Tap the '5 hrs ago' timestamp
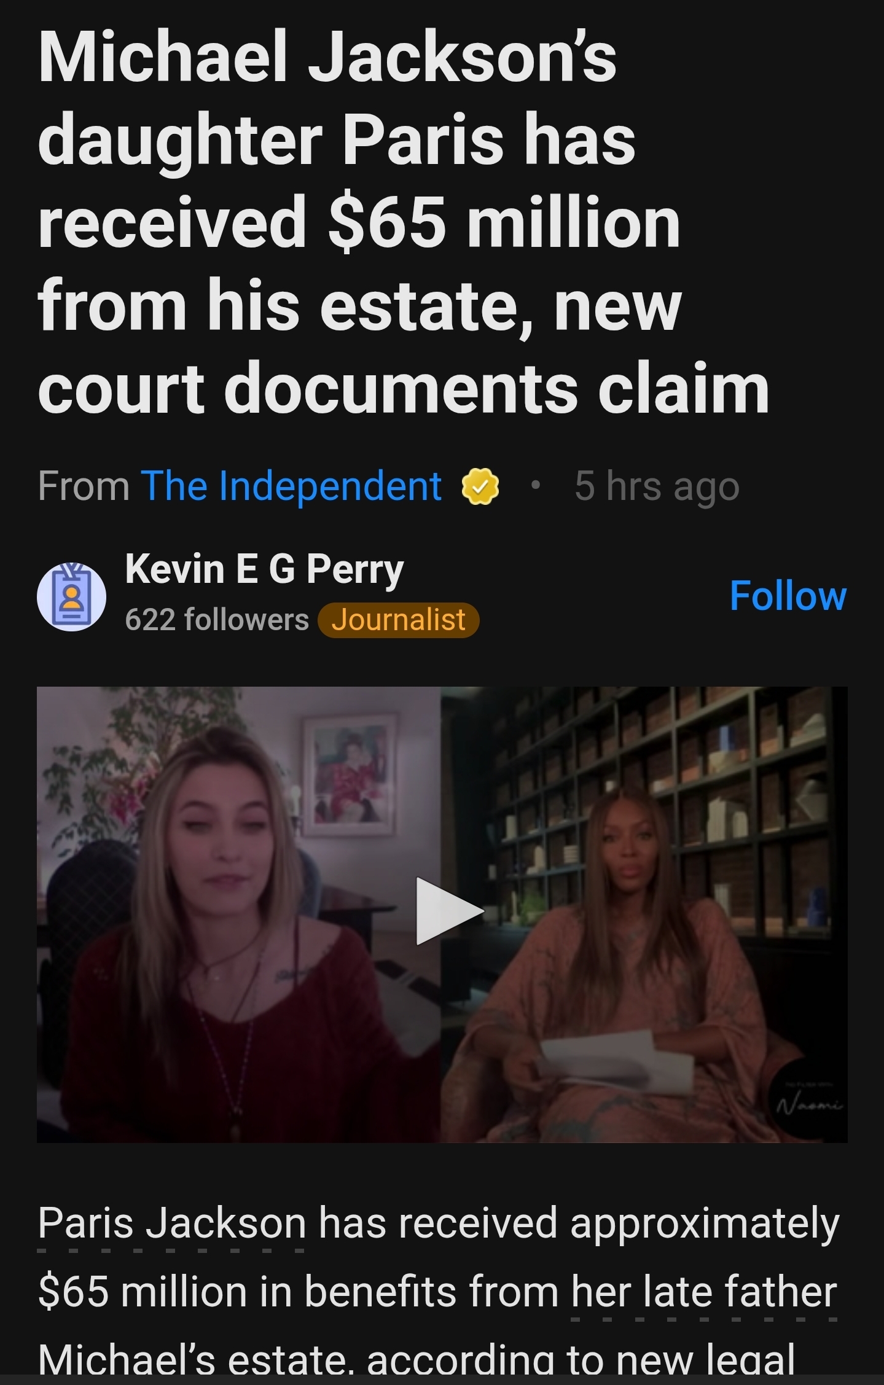This screenshot has height=1385, width=884. click(x=657, y=486)
